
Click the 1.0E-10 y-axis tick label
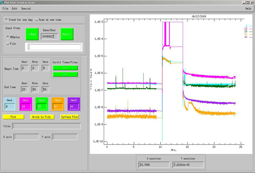click(x=98, y=141)
